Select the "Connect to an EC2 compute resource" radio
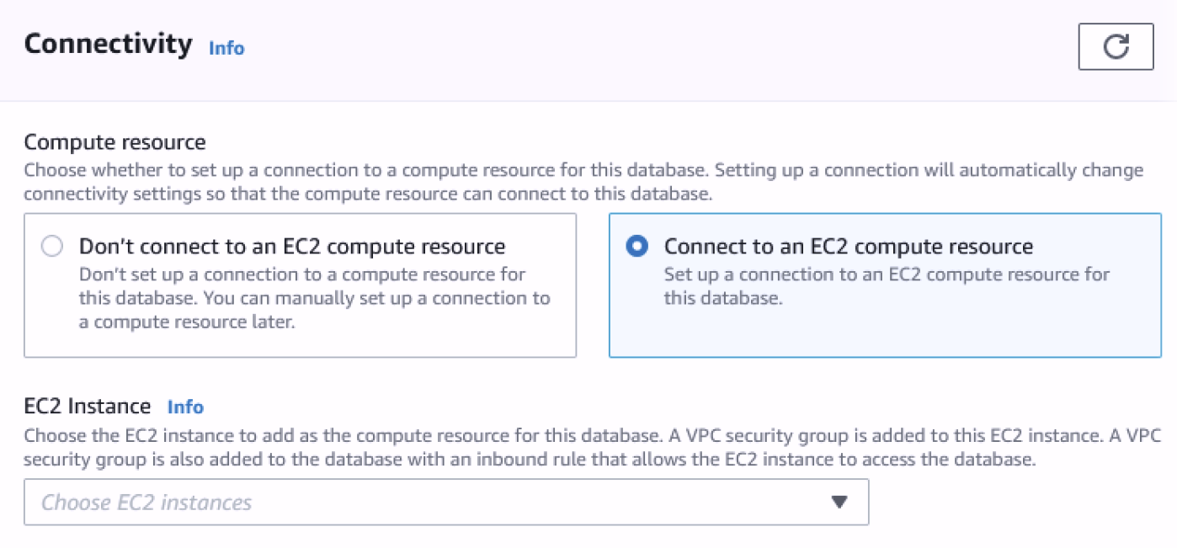Viewport: 1177px width, 548px height. pos(637,247)
